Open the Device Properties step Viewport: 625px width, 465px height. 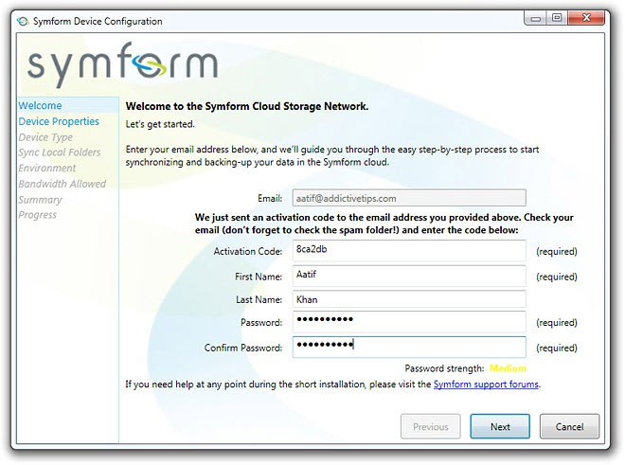59,121
